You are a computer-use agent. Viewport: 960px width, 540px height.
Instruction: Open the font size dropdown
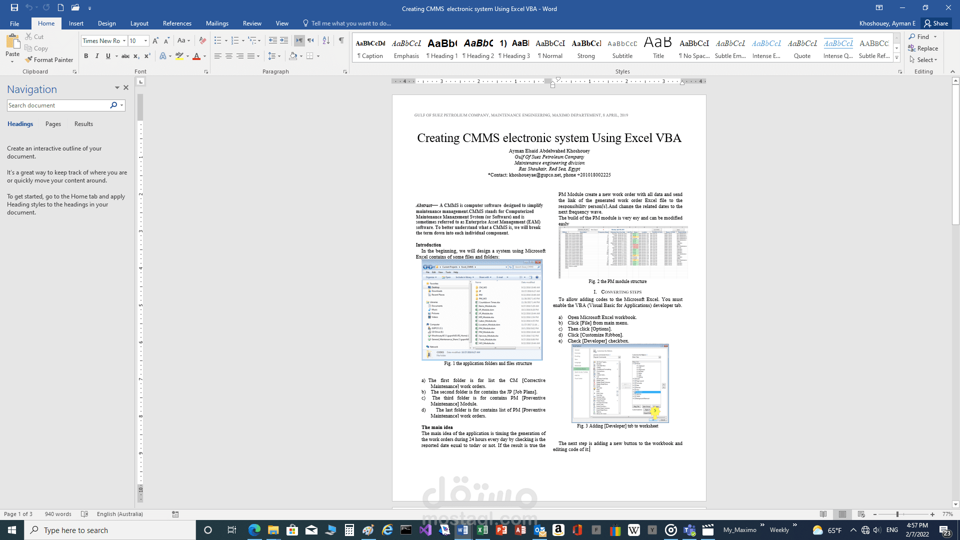click(x=145, y=40)
